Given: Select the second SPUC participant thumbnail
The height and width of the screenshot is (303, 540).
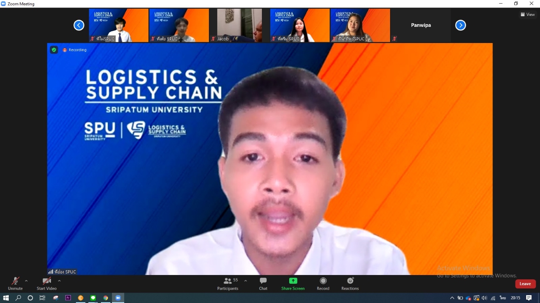Looking at the screenshot, I should point(179,25).
